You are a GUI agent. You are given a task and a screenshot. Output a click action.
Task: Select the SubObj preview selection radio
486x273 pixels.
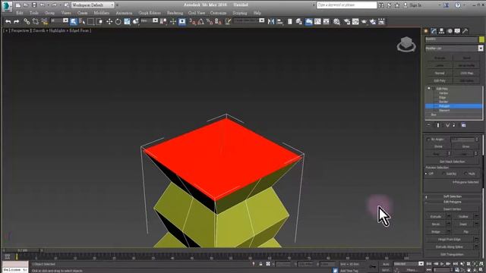(x=443, y=174)
